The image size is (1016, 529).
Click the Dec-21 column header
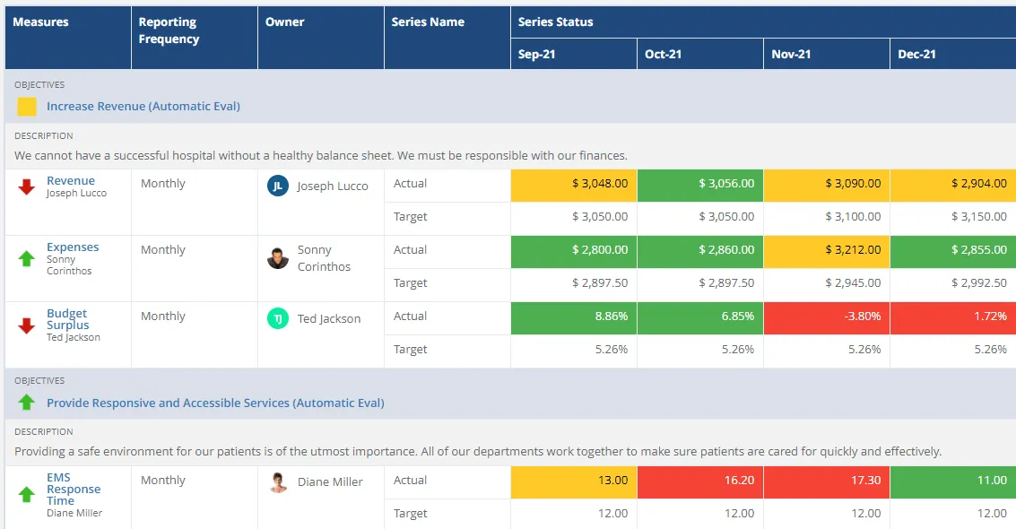[916, 54]
